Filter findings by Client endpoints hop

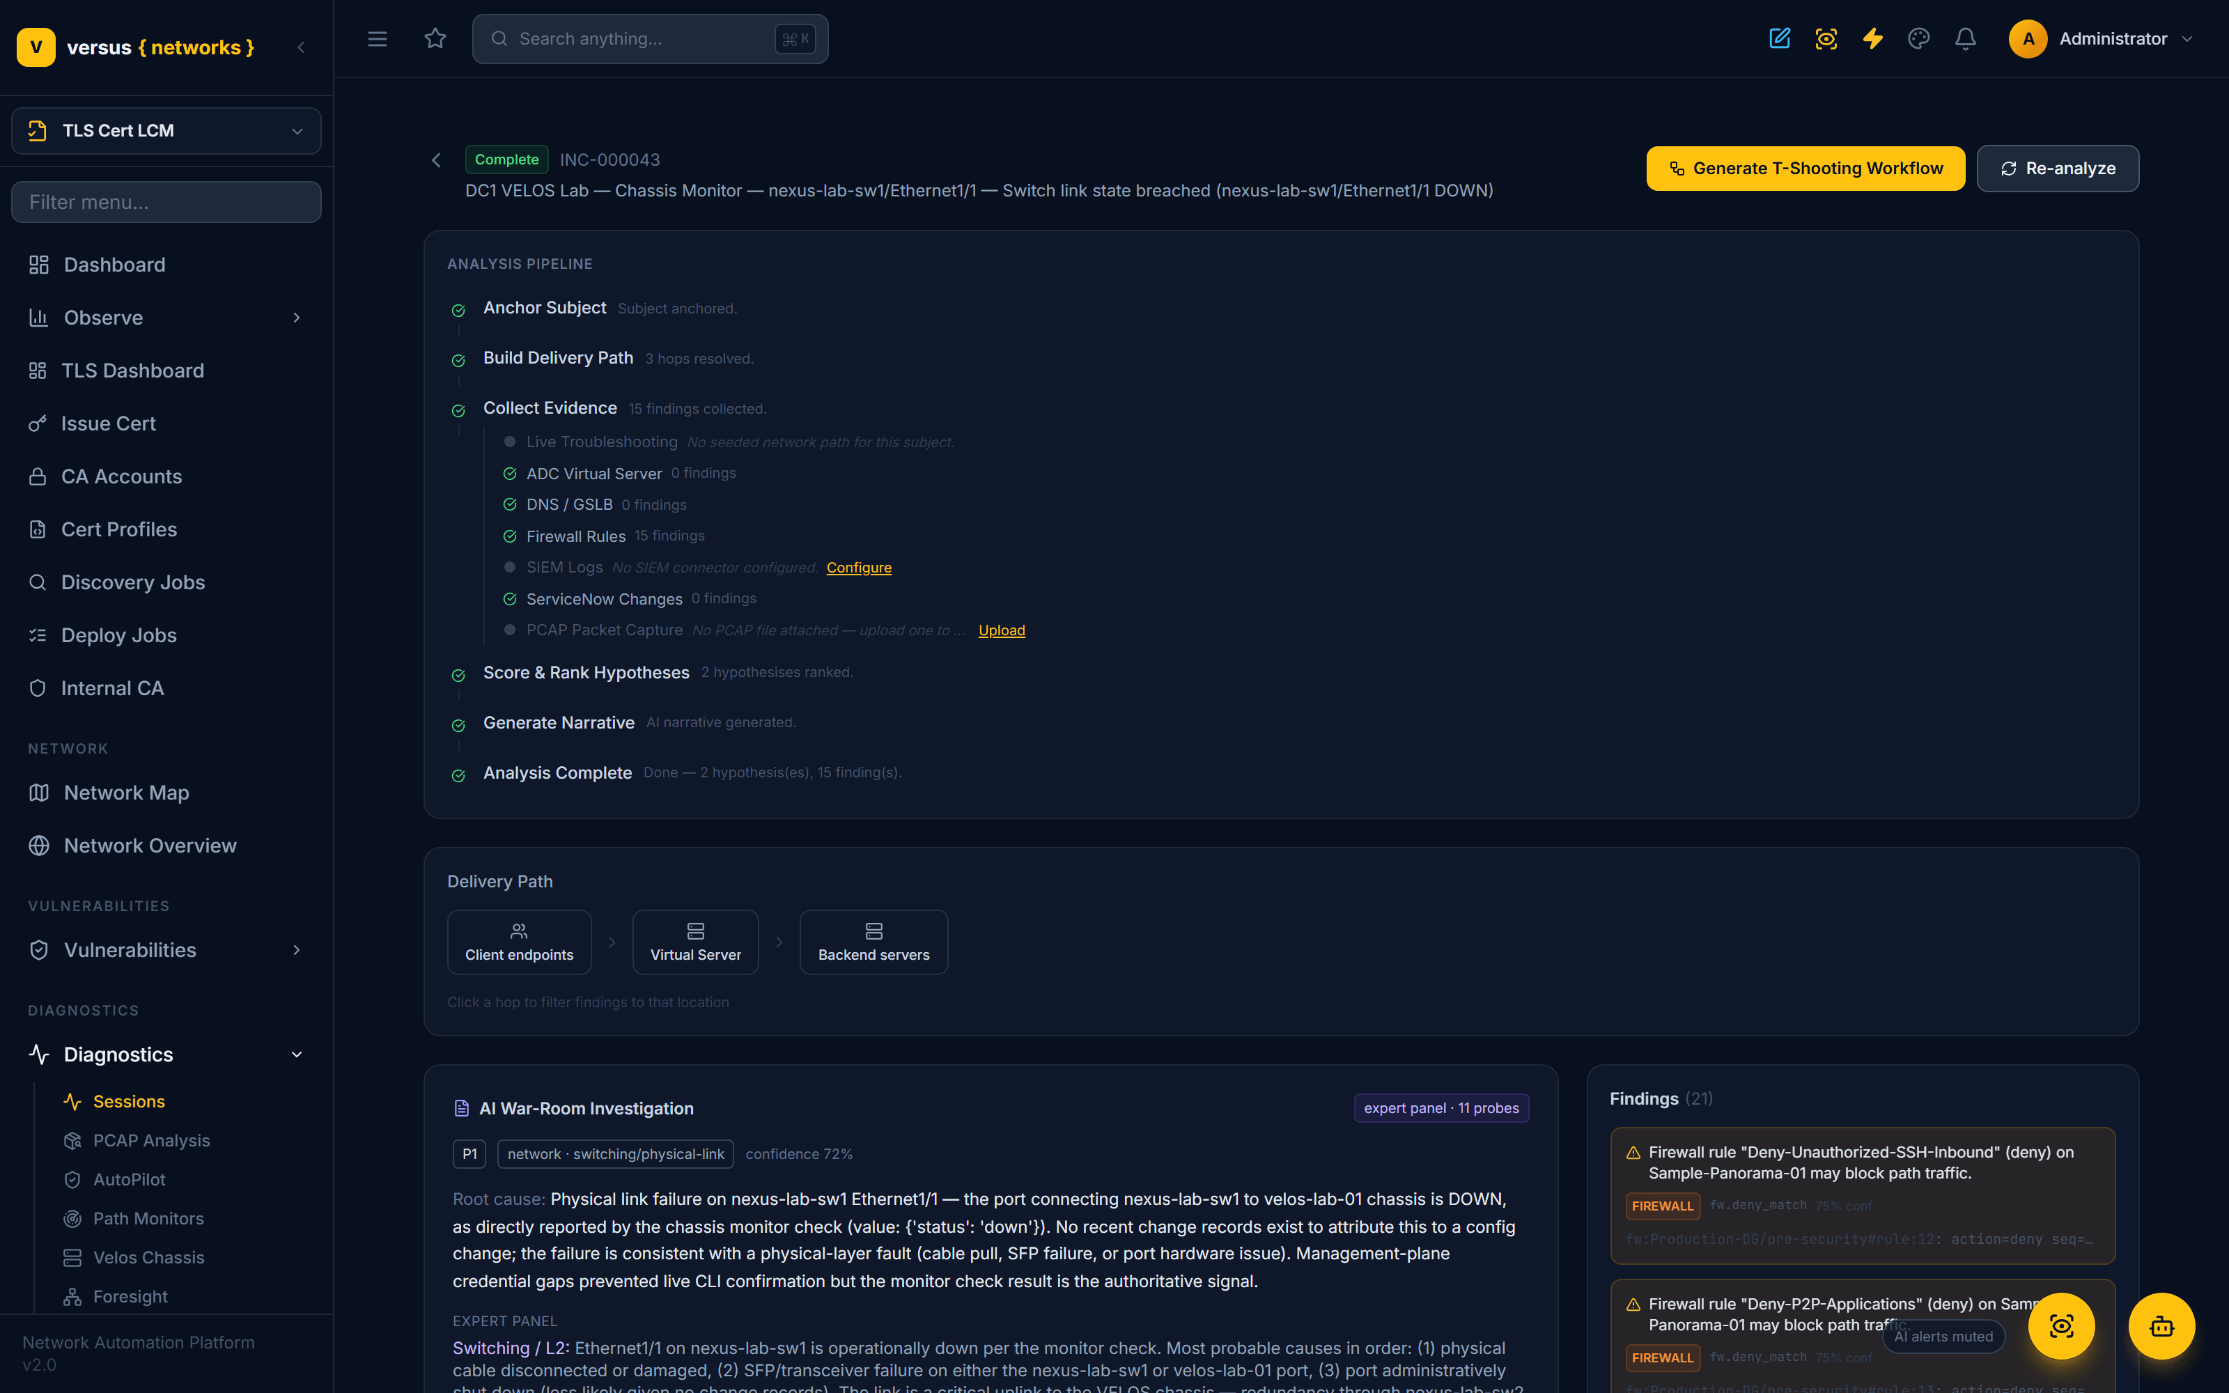[x=520, y=942]
